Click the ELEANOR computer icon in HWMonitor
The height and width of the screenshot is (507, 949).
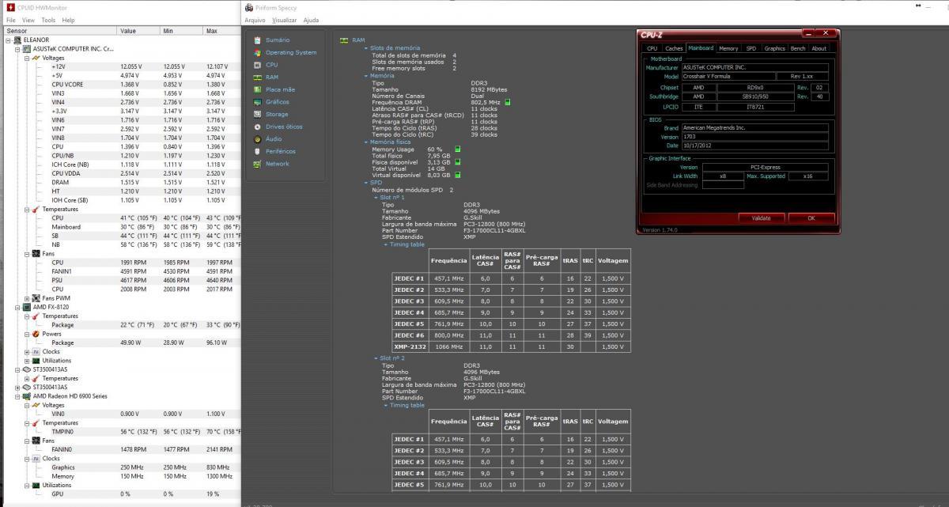(17, 40)
